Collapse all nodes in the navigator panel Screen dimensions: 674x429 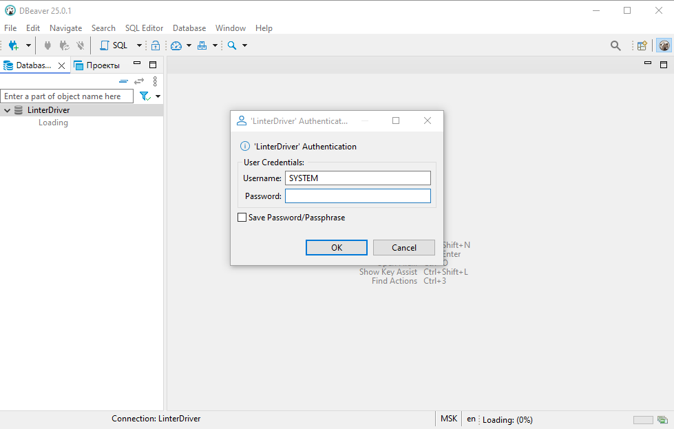click(123, 81)
